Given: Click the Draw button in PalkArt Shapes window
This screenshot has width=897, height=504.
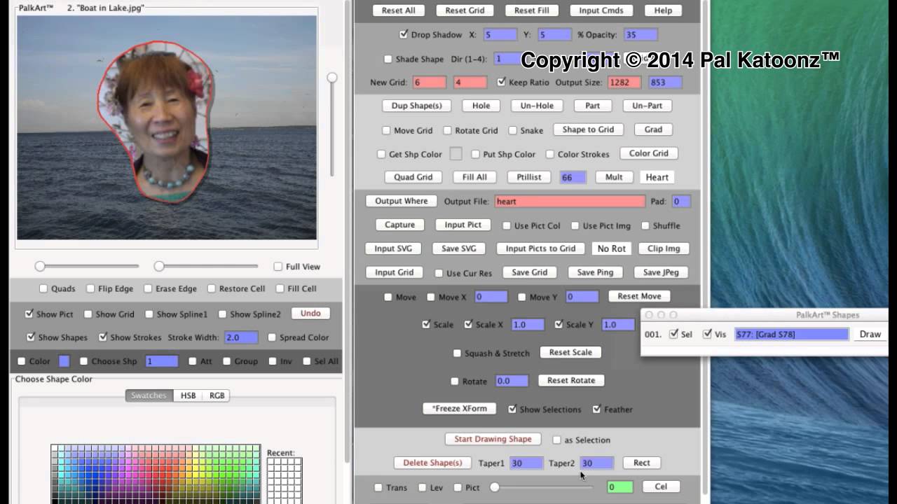Looking at the screenshot, I should tap(870, 334).
